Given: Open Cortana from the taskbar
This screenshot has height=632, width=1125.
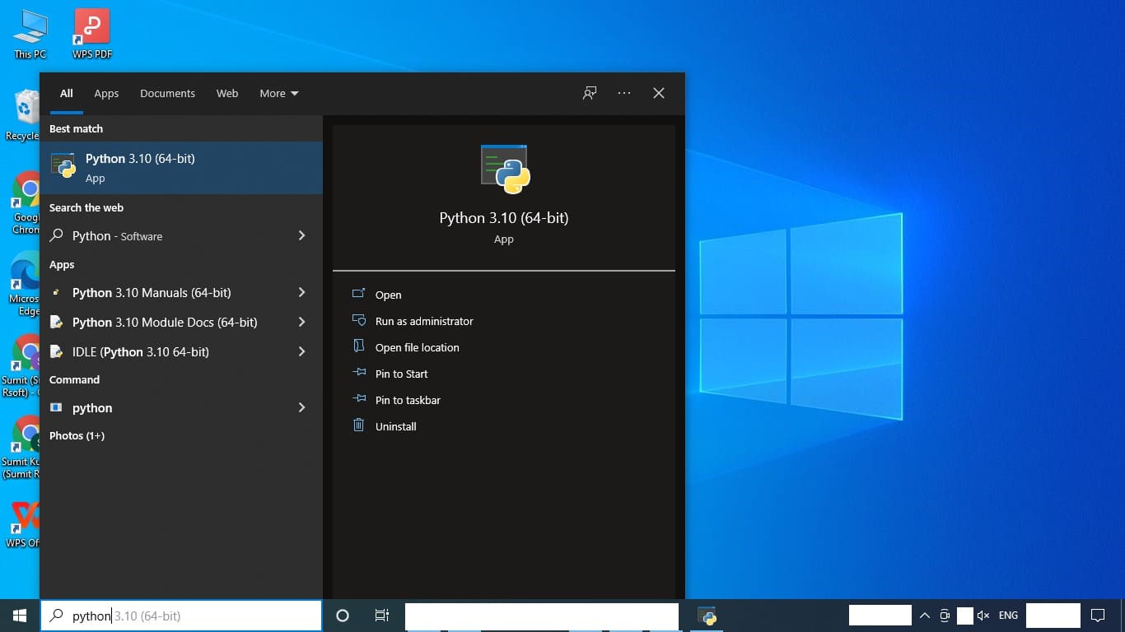Looking at the screenshot, I should pos(343,616).
